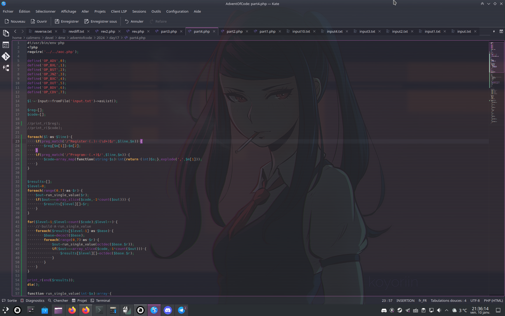
Task: Go to previous tab arrow
Action: point(15,31)
